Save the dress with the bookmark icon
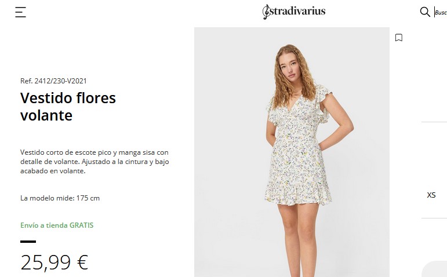This screenshot has width=447, height=277. click(398, 38)
